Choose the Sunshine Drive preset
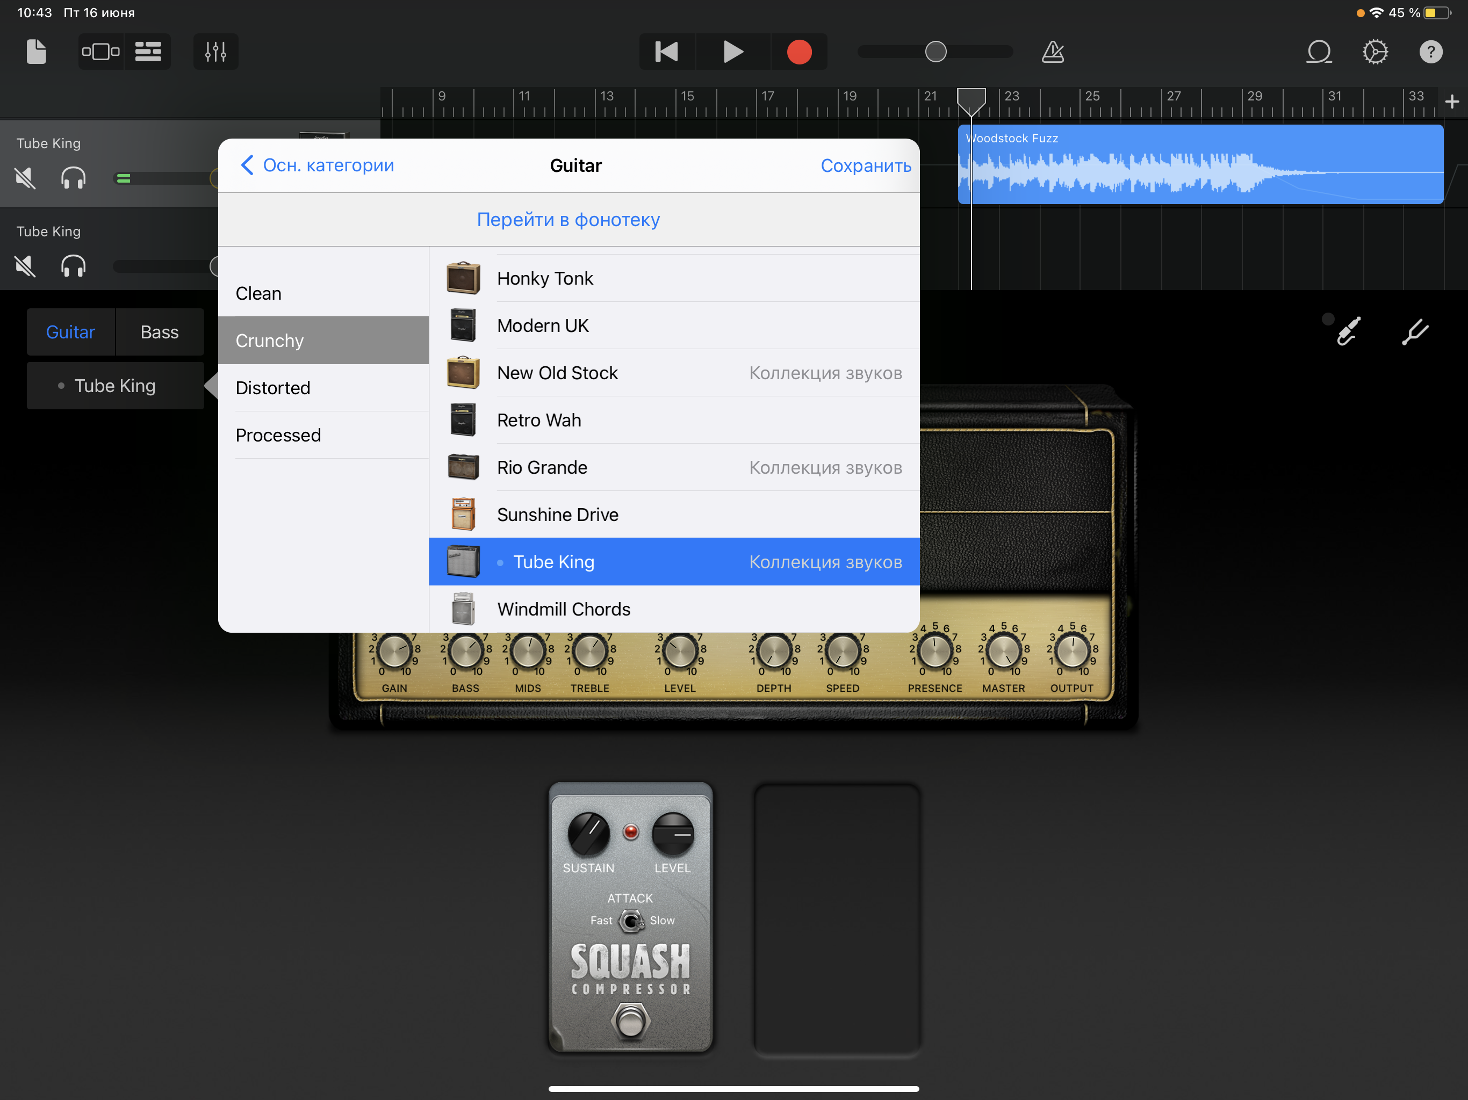This screenshot has width=1468, height=1100. click(674, 514)
